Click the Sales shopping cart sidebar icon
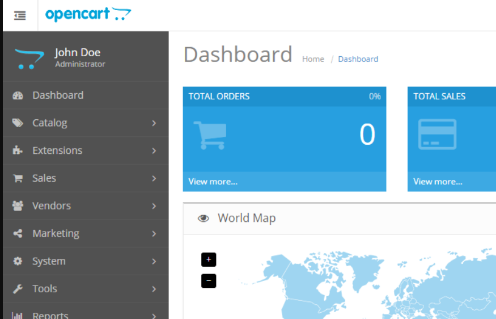496x319 pixels. tap(18, 178)
